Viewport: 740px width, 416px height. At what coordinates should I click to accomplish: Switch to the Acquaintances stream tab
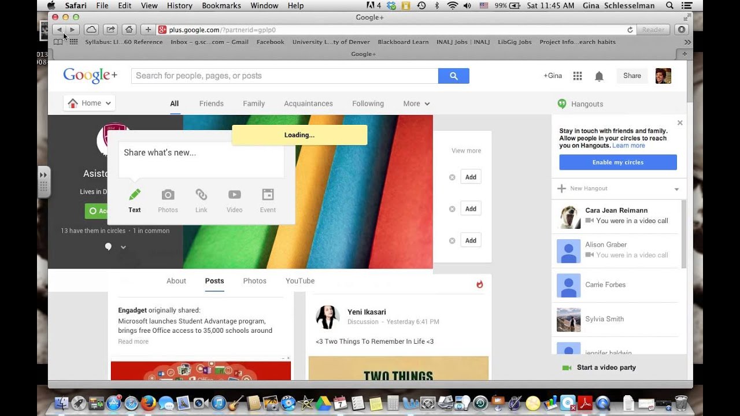pyautogui.click(x=308, y=103)
